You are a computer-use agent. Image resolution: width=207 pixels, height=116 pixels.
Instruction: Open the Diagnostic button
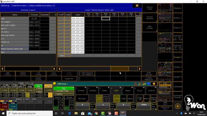tap(69, 79)
